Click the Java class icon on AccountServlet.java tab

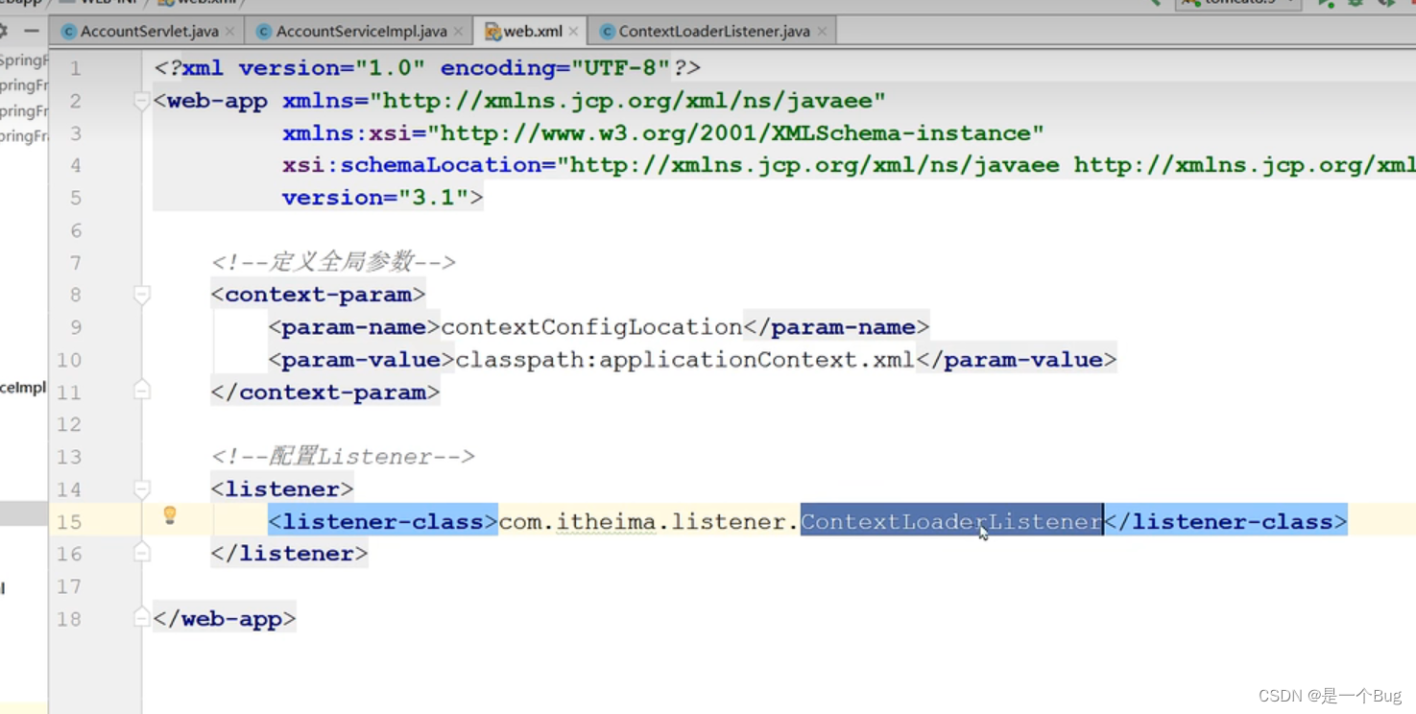coord(68,32)
